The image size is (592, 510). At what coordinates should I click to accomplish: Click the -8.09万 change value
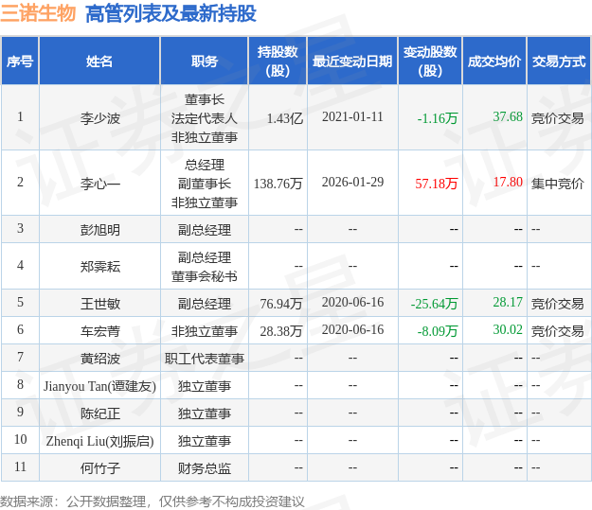click(x=438, y=331)
